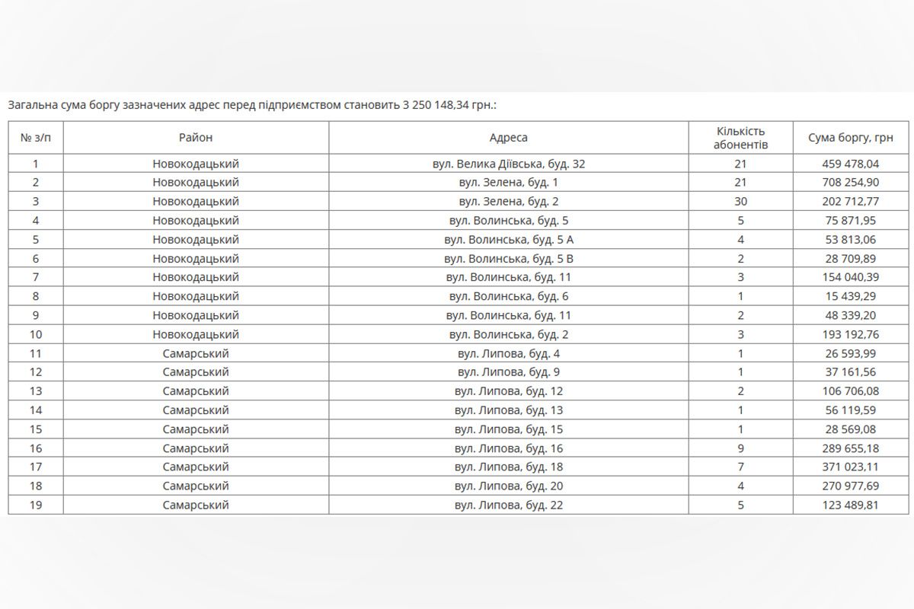The image size is (914, 609).
Task: Click row number "14" in the first column
Action: point(36,410)
